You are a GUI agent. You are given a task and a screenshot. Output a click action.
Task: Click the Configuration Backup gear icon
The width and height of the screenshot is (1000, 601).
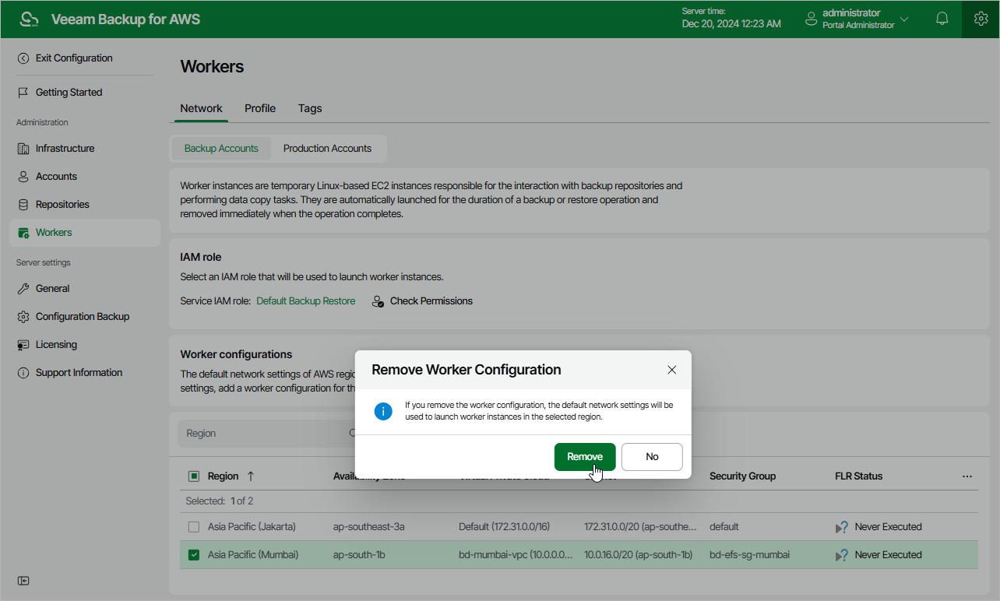[23, 317]
